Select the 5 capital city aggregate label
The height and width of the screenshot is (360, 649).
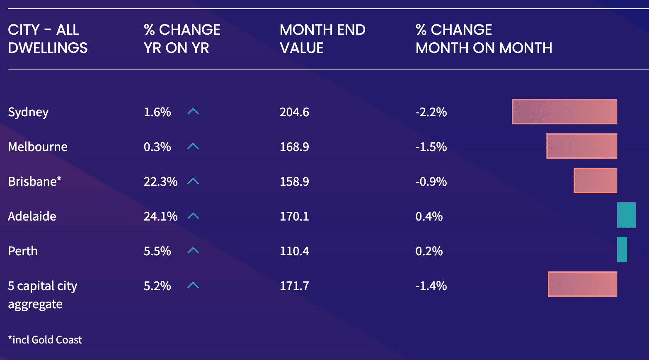coord(42,295)
